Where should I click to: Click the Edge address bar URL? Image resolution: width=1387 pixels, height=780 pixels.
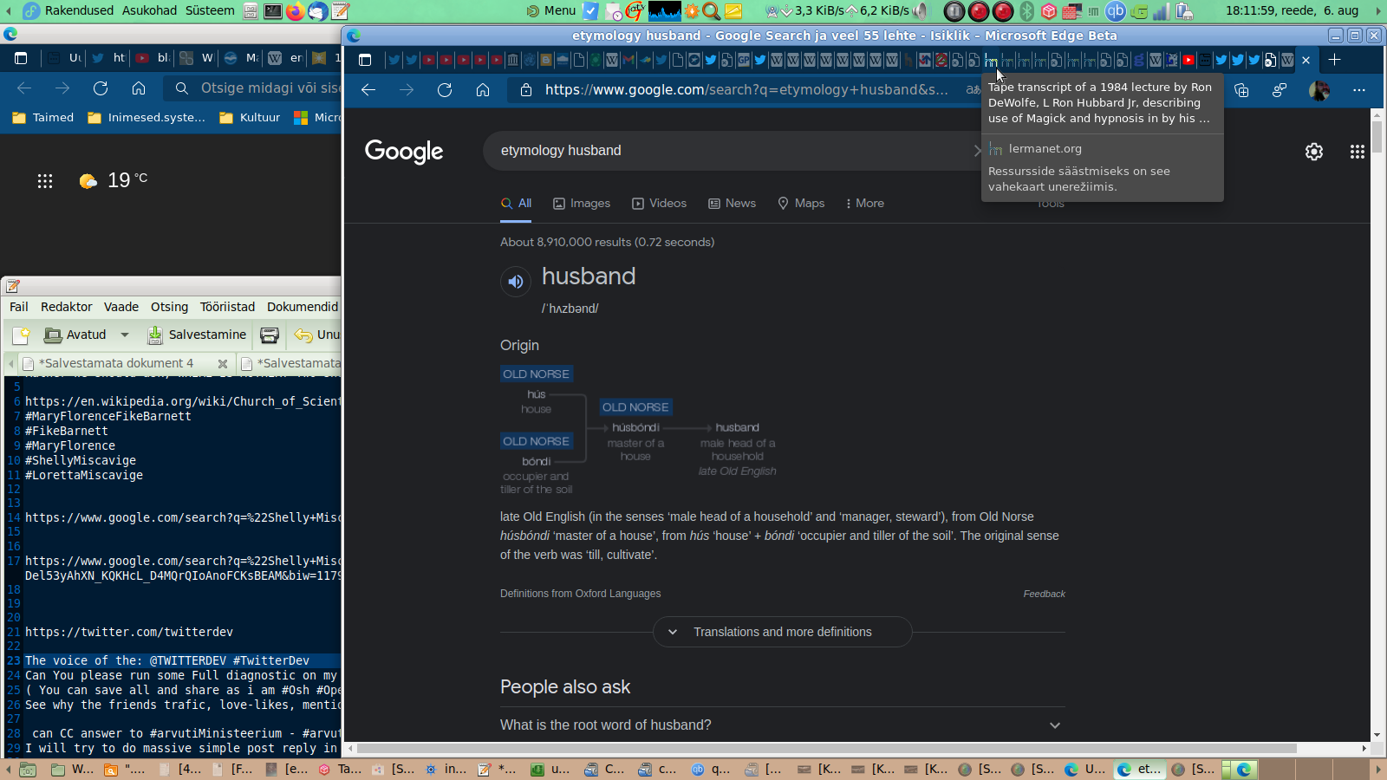746,90
